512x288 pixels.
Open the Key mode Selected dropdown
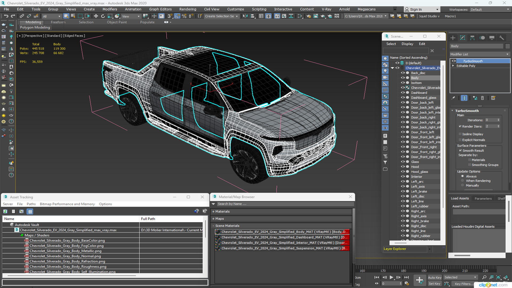(x=460, y=277)
